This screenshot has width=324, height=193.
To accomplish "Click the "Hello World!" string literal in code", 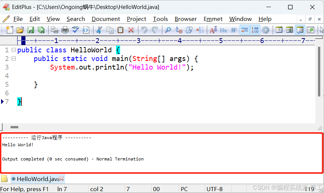I will (x=157, y=67).
